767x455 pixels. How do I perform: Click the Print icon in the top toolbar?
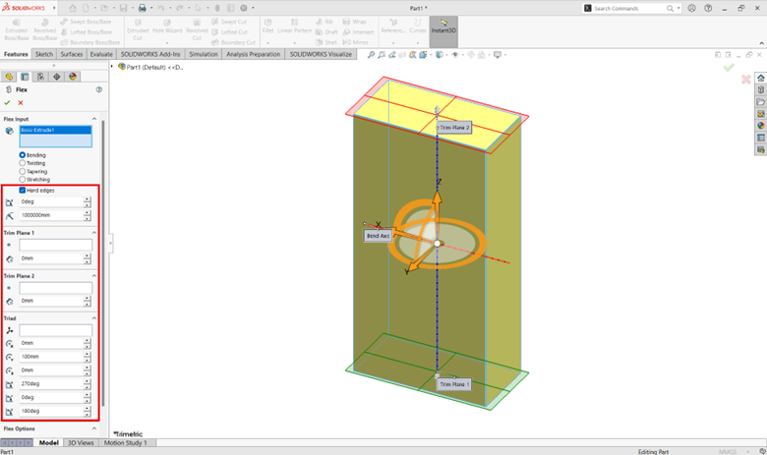coord(142,8)
